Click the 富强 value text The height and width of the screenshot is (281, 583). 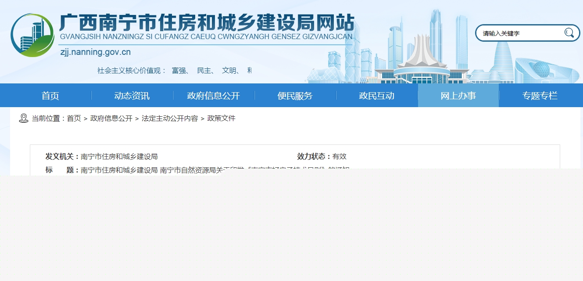tap(179, 70)
